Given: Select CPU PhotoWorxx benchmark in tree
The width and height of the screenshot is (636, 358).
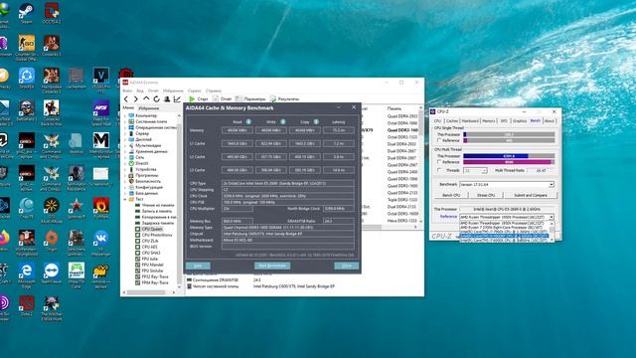Looking at the screenshot, I should 154,235.
